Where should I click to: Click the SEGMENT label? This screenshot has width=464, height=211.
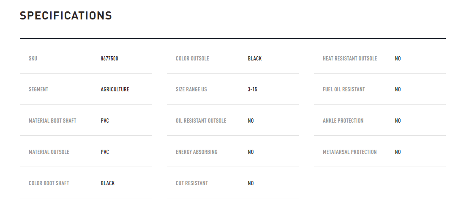(38, 89)
